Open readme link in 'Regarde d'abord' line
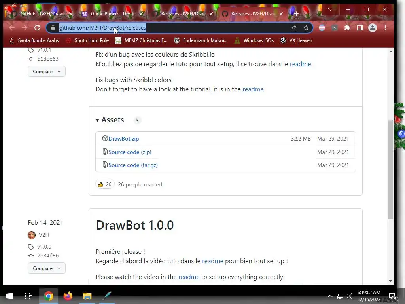Viewport: 405px width, 304px height. point(212,261)
